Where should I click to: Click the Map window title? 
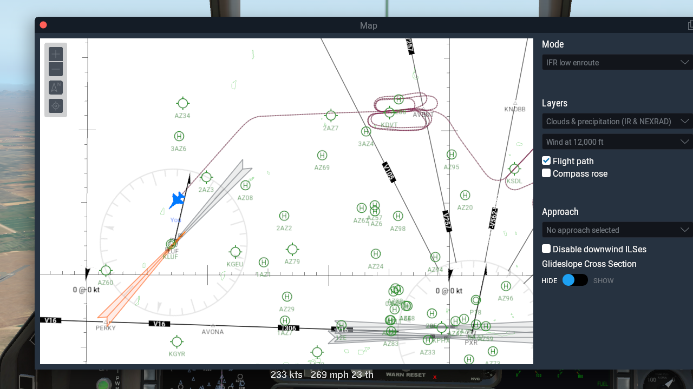(x=369, y=25)
